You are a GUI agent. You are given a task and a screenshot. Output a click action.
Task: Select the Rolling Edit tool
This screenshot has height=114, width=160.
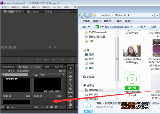(x=70, y=80)
